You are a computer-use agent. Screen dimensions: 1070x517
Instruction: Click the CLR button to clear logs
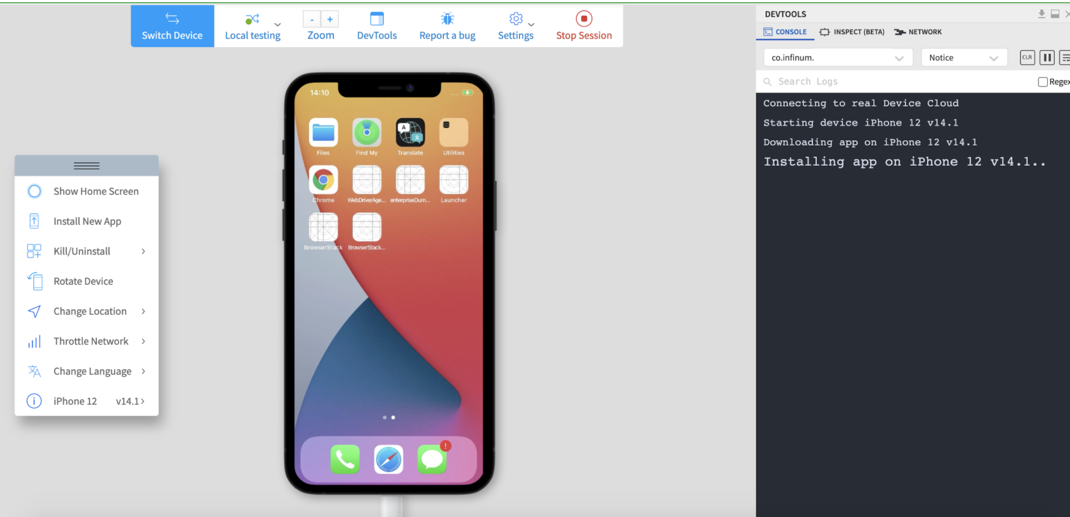[1027, 57]
